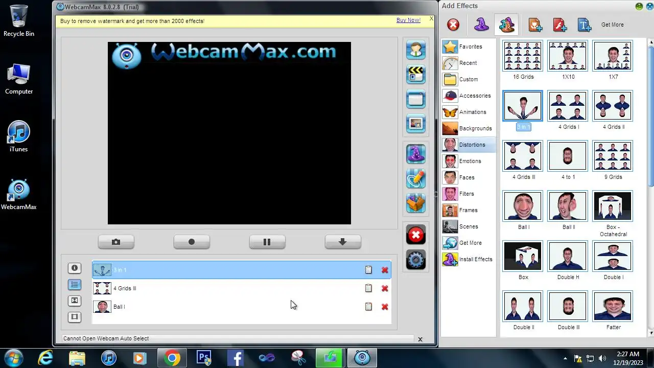Click clipboard icon on the 3 in 1 row
This screenshot has height=368, width=654.
pos(368,270)
